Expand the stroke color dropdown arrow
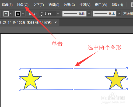The width and height of the screenshot is (133, 107). point(23,14)
